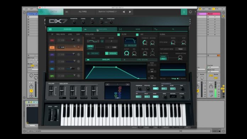Switch to the Envelopes tab
This screenshot has height=139, width=247.
[100, 29]
